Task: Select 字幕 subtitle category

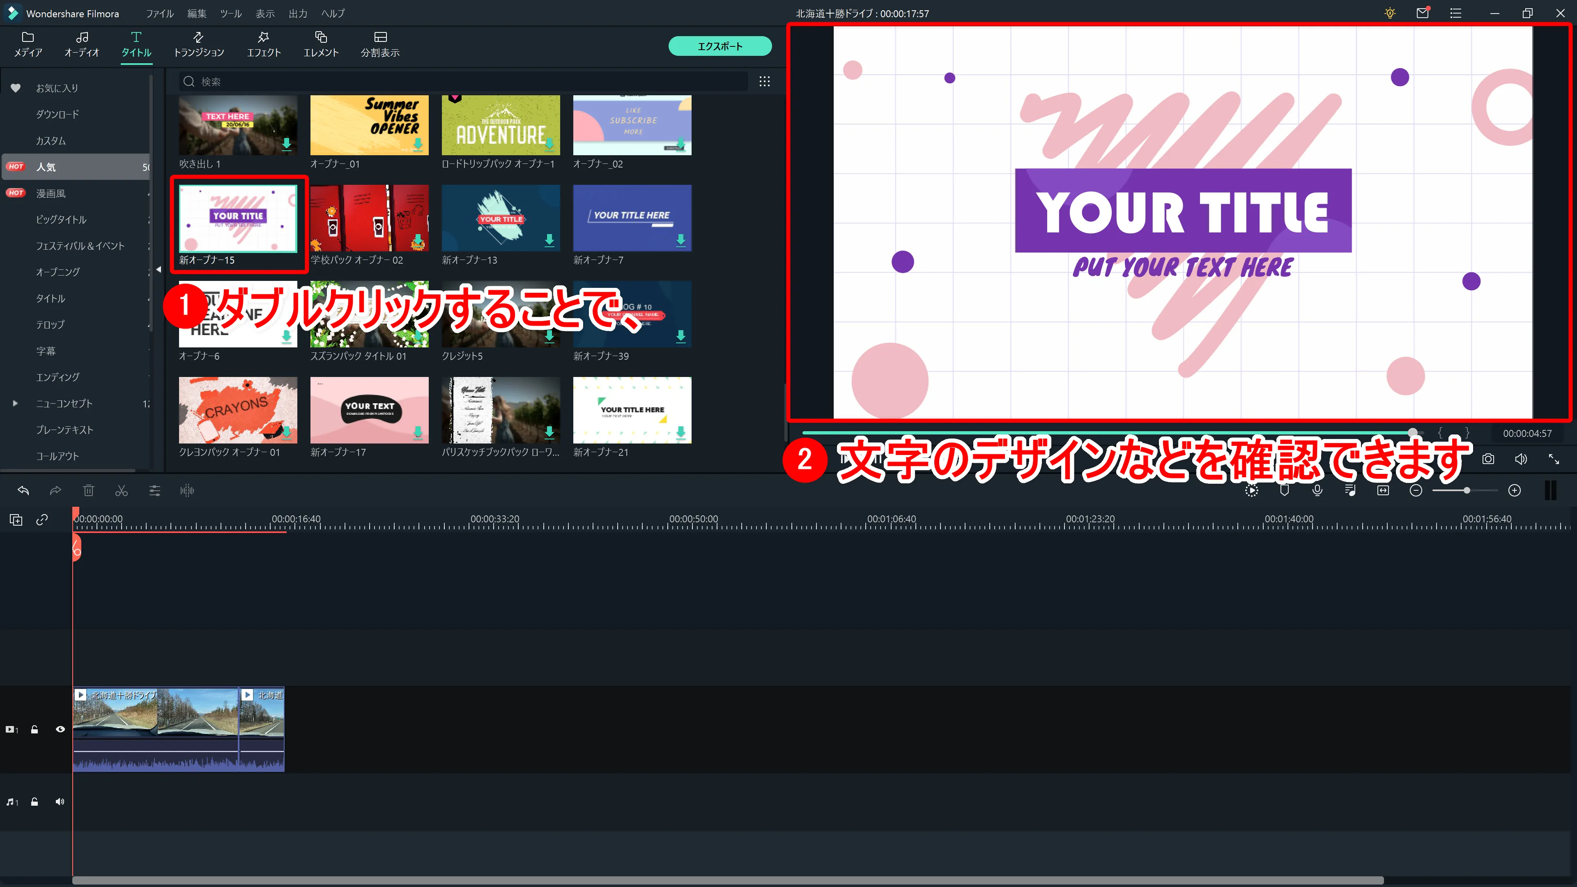Action: tap(46, 351)
